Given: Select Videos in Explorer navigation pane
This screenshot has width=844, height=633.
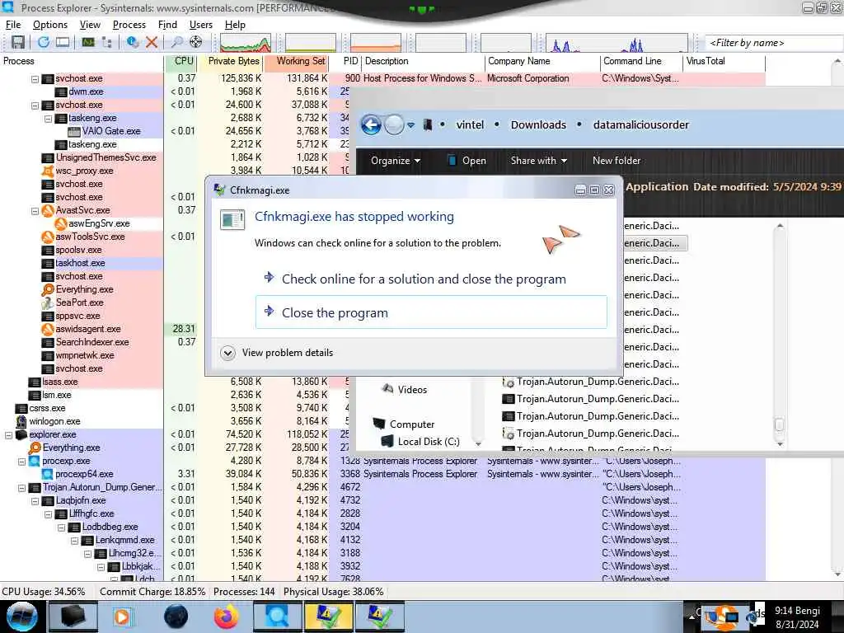Looking at the screenshot, I should [404, 389].
